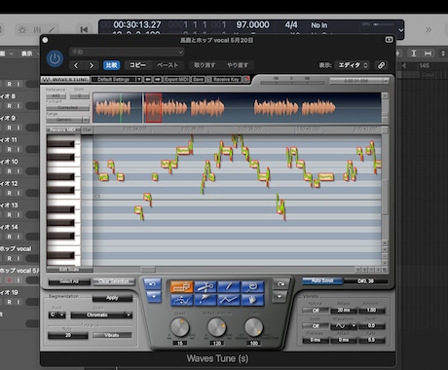Click the red selection in waveform overview
The image size is (448, 370).
point(154,108)
